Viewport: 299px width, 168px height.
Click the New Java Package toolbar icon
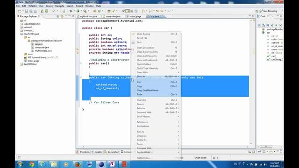94,11
